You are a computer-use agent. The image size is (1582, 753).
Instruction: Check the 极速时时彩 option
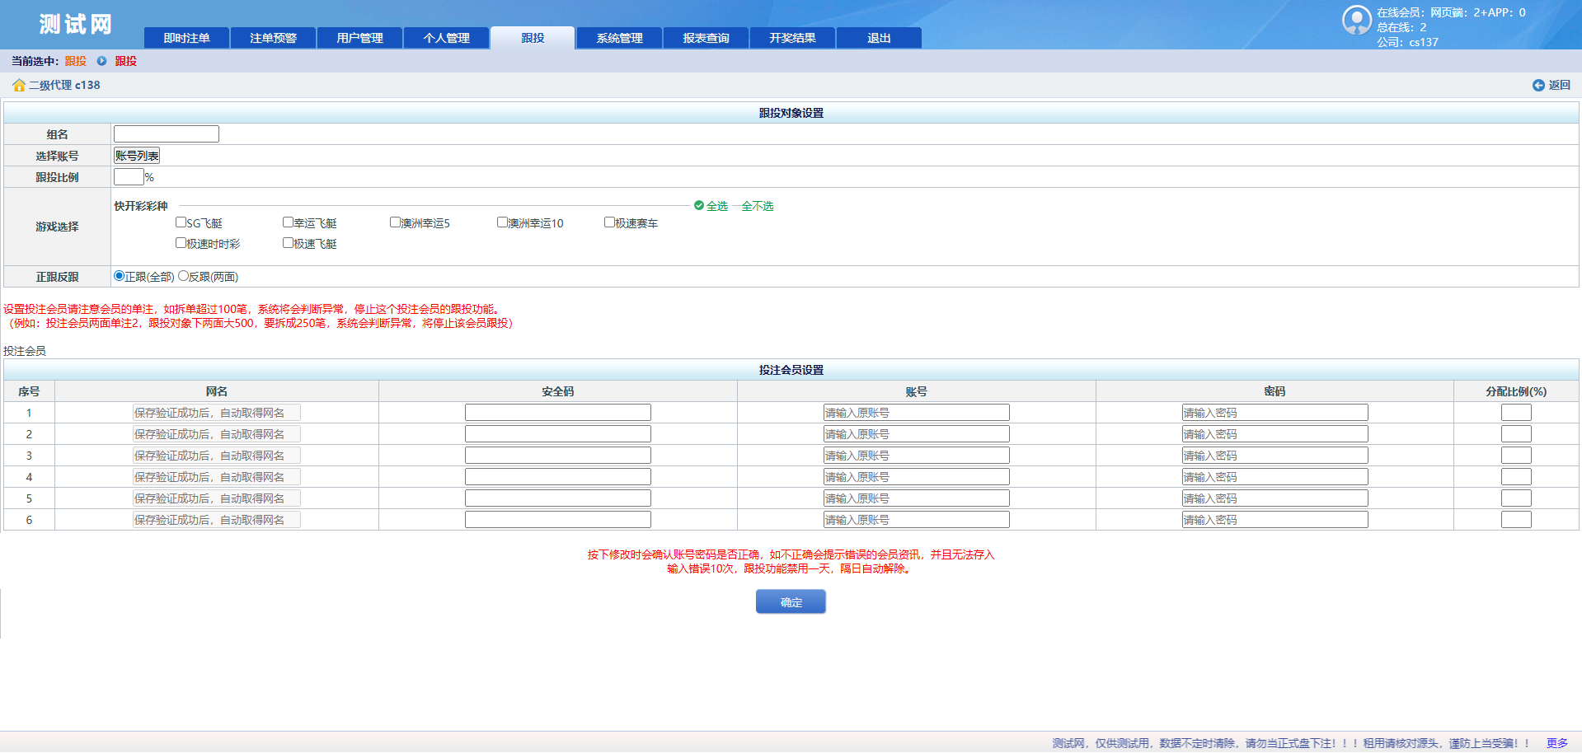pos(181,243)
